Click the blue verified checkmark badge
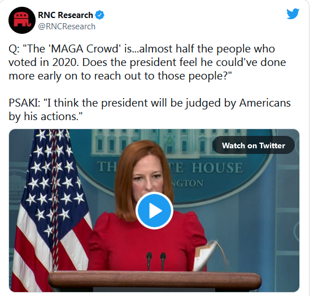314x296 pixels. pyautogui.click(x=99, y=15)
